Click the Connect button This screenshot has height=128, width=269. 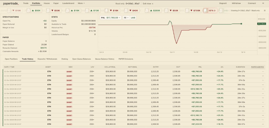pyautogui.click(x=252, y=3)
